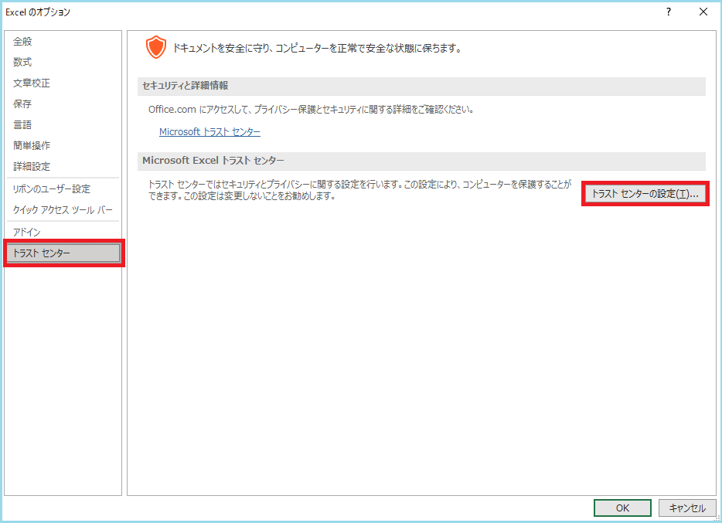The width and height of the screenshot is (722, 523).
Task: Select クイック アクセス ツール バー category
Action: point(63,210)
